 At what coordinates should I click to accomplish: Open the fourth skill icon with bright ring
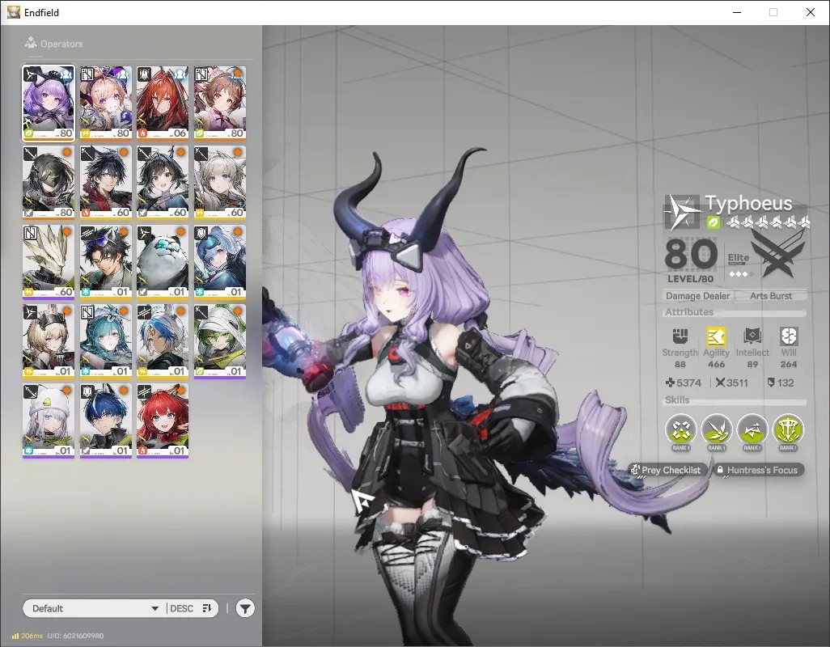pos(788,429)
